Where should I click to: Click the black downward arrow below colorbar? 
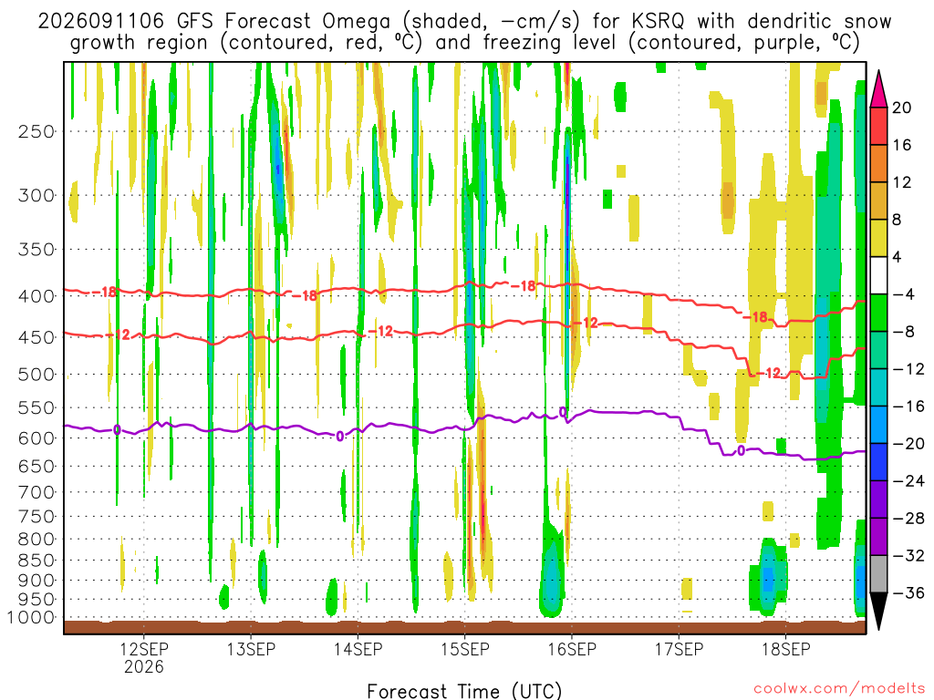coord(878,612)
